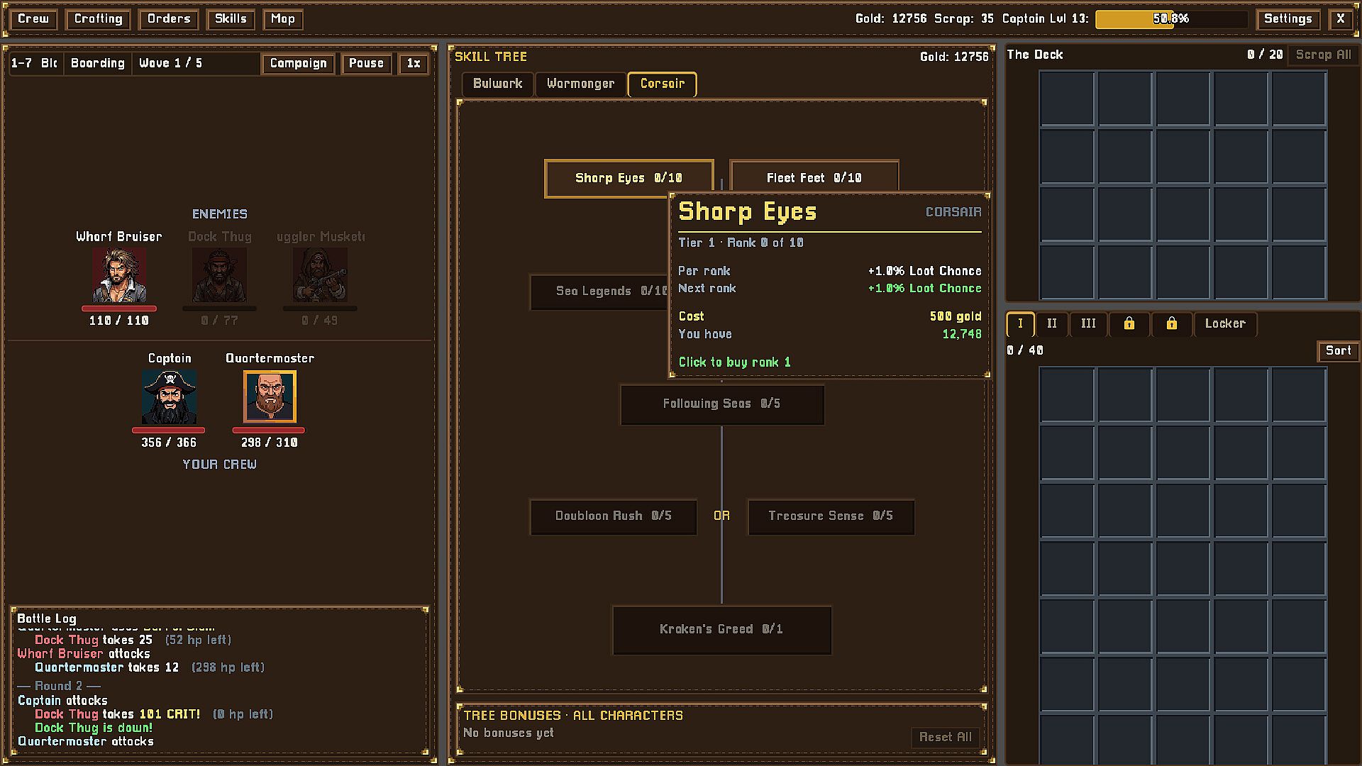
Task: Select the Wharf Bruiser enemy portrait
Action: pos(119,275)
